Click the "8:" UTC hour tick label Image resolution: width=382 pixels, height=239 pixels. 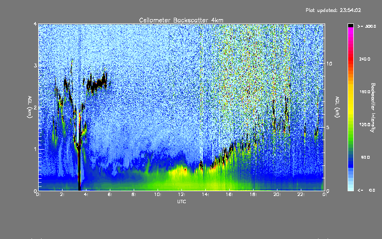point(134,195)
